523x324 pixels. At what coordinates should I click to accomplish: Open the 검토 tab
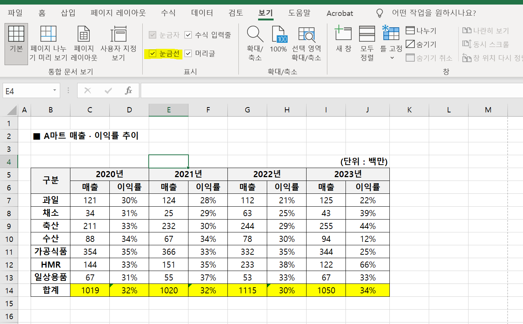click(236, 13)
